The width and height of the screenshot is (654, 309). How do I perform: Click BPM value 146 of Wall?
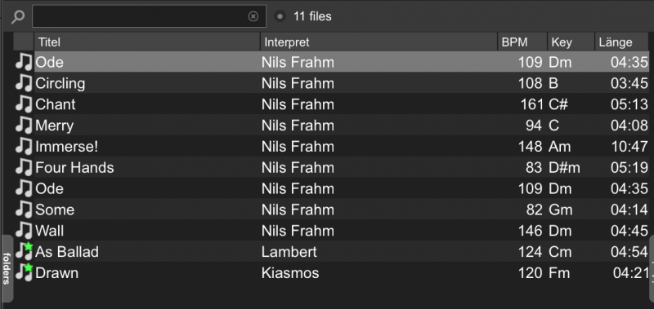(x=530, y=231)
